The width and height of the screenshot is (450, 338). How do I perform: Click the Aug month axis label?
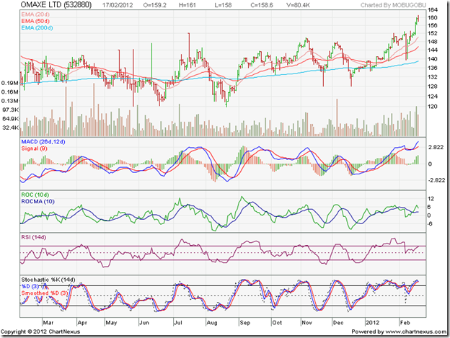pyautogui.click(x=212, y=323)
